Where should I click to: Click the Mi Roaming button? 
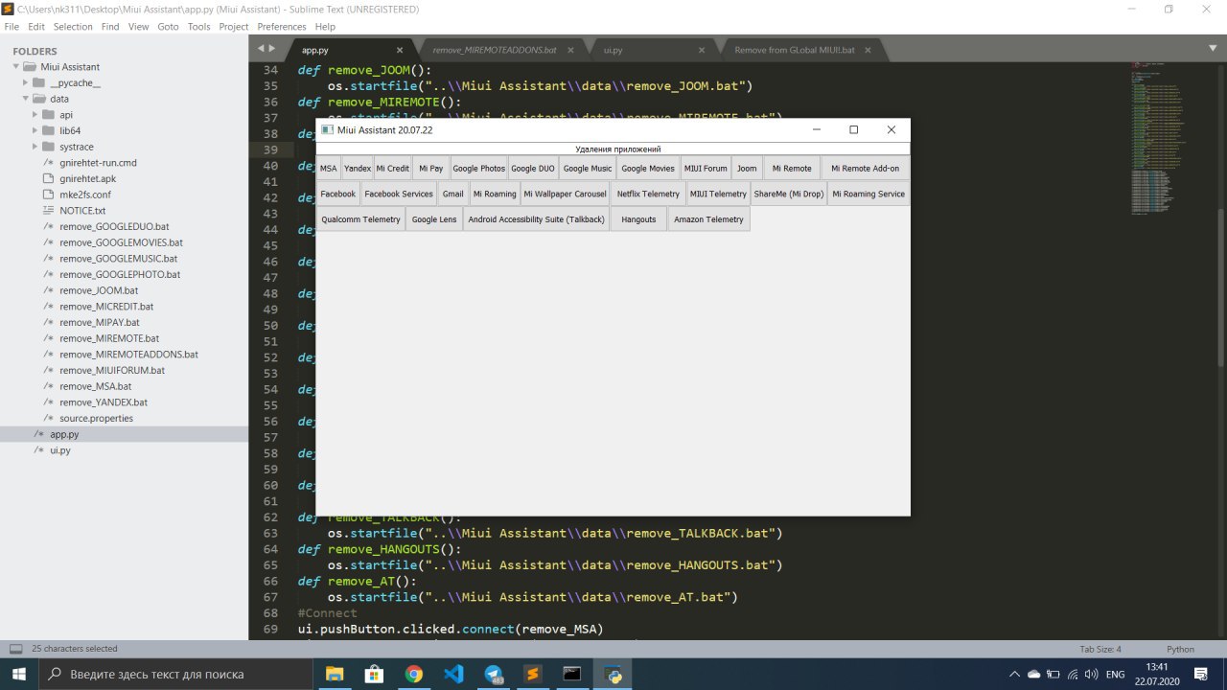[495, 194]
